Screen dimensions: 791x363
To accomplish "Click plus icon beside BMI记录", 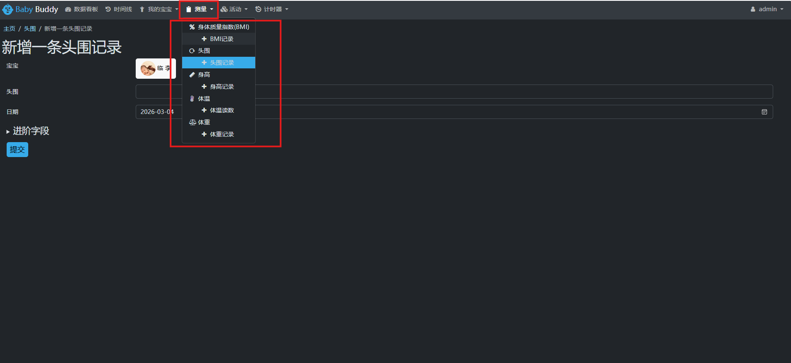I will click(x=204, y=39).
